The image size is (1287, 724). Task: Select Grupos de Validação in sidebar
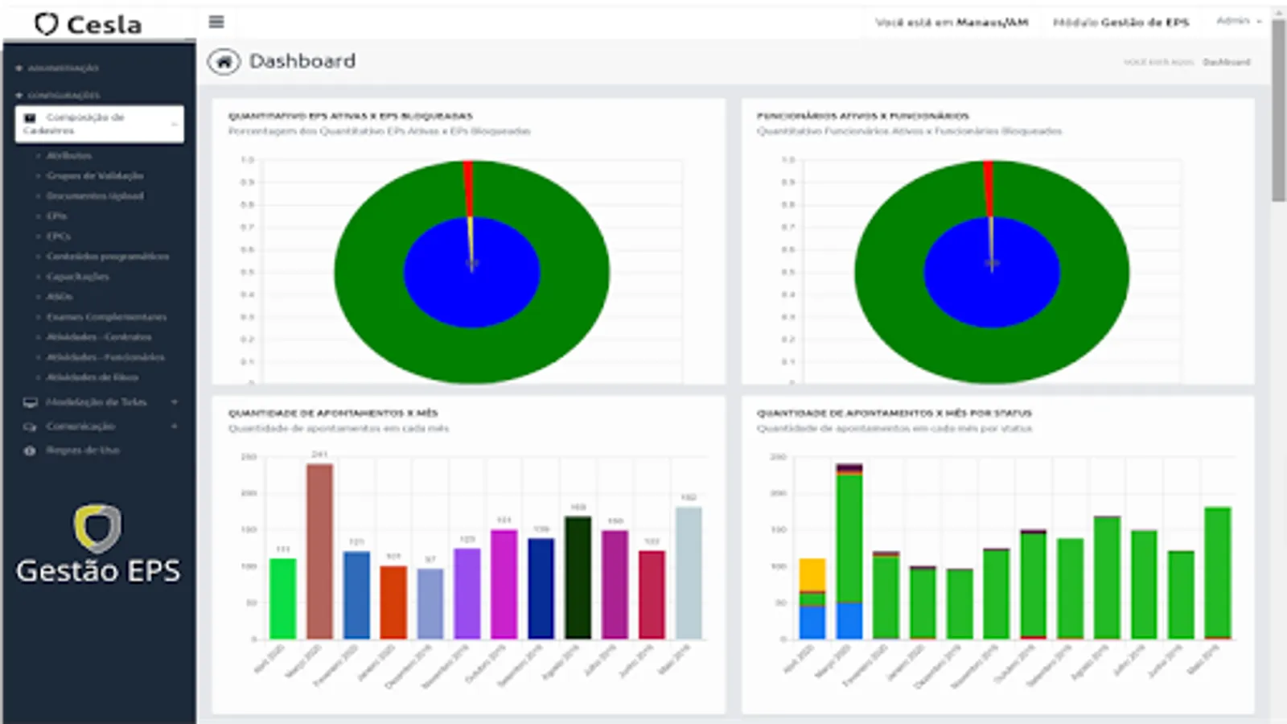95,175
